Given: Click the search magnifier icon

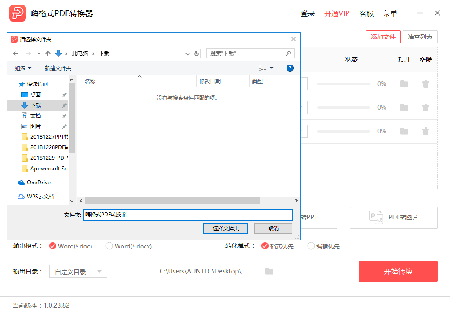Looking at the screenshot, I should click(288, 54).
